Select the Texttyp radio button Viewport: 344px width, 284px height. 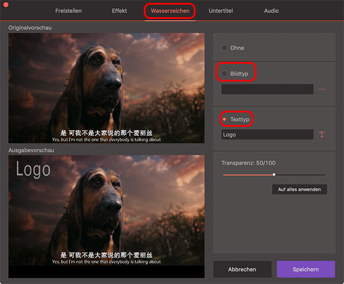(x=224, y=119)
